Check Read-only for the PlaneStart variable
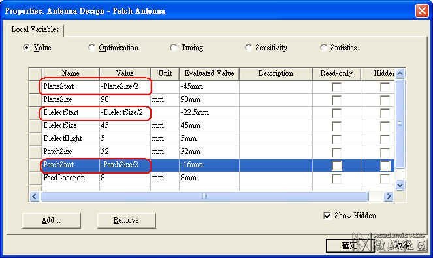This screenshot has height=258, width=433. click(336, 87)
